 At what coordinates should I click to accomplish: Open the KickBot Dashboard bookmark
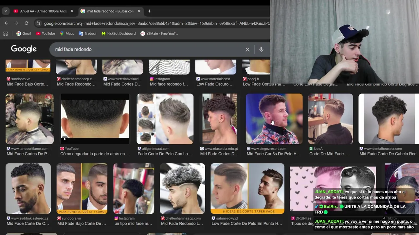coord(118,33)
